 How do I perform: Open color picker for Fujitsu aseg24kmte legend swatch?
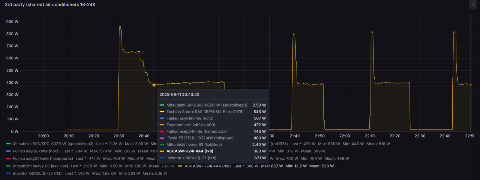coord(8,158)
